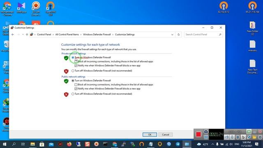263x148 pixels.
Task: Click the search magnifier in Control Panel
Action: (220, 35)
